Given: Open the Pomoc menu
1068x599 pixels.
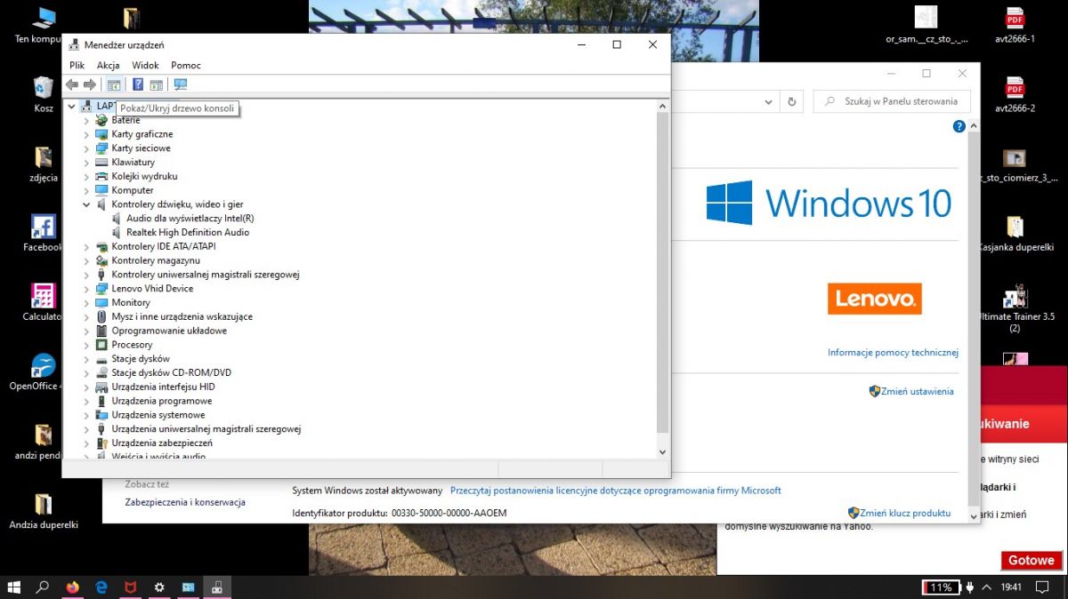Looking at the screenshot, I should [x=186, y=65].
